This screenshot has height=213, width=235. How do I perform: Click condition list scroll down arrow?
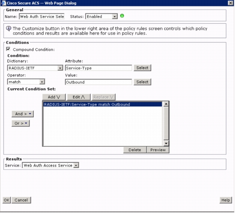166,144
